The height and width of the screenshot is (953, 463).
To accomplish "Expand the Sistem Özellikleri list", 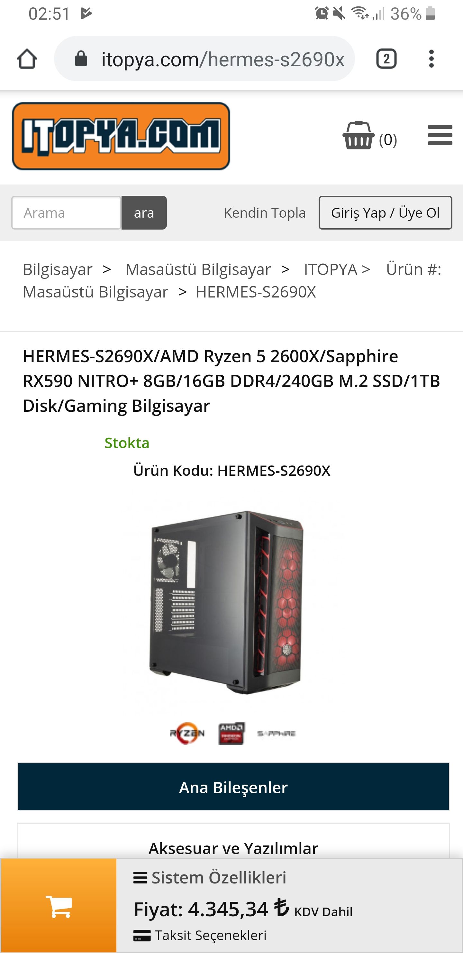I will (210, 878).
